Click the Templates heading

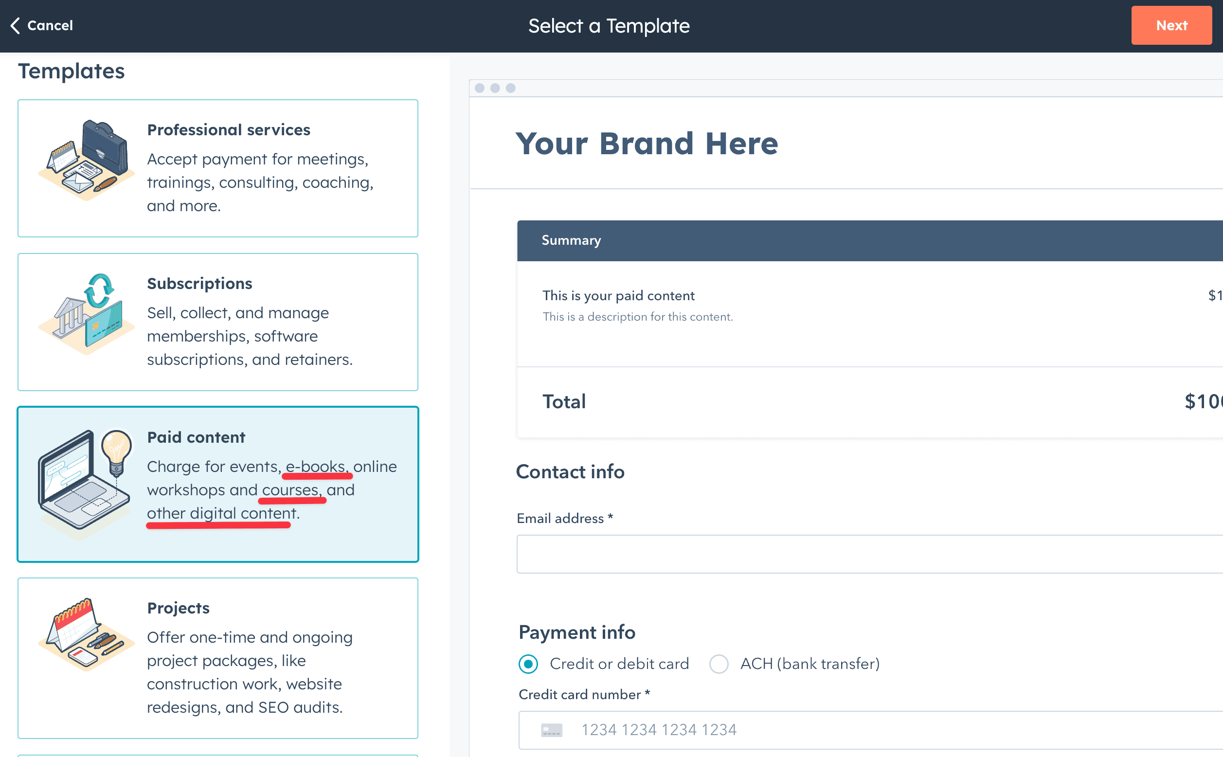click(x=71, y=71)
